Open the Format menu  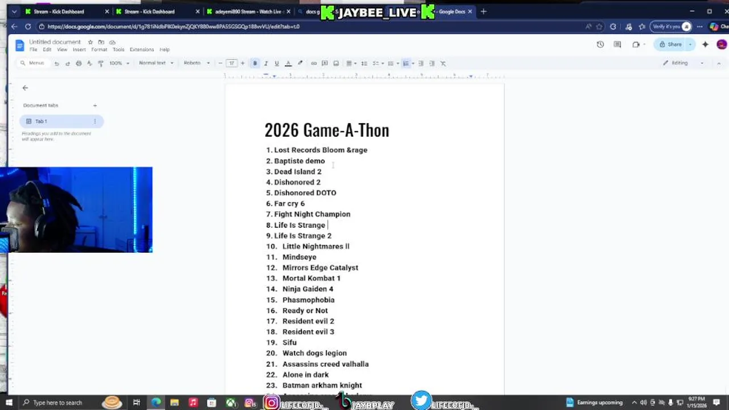99,50
